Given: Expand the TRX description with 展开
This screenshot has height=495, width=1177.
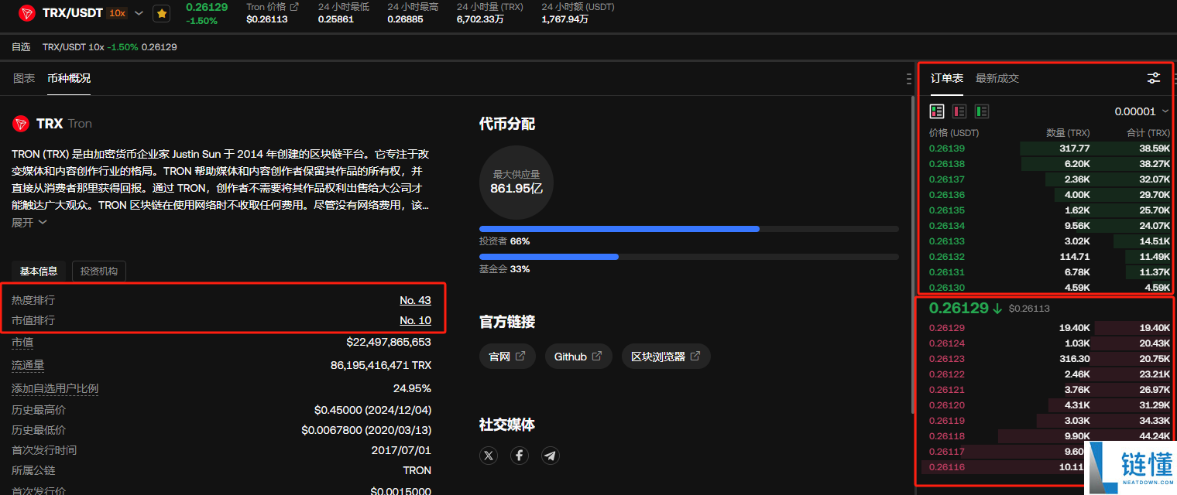Looking at the screenshot, I should (x=29, y=223).
